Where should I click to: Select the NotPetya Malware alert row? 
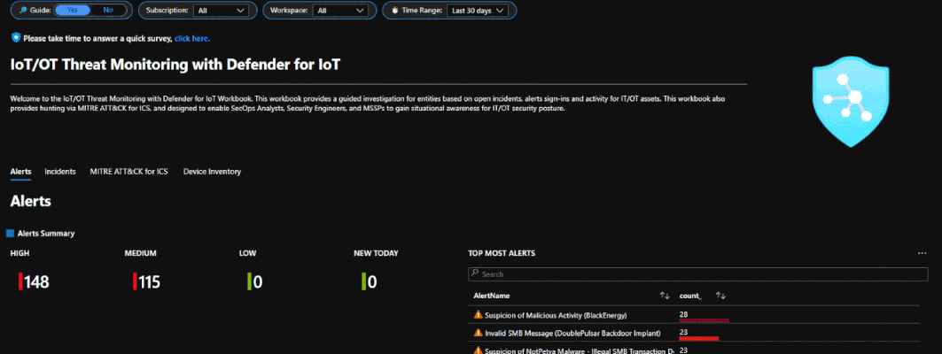pyautogui.click(x=695, y=348)
